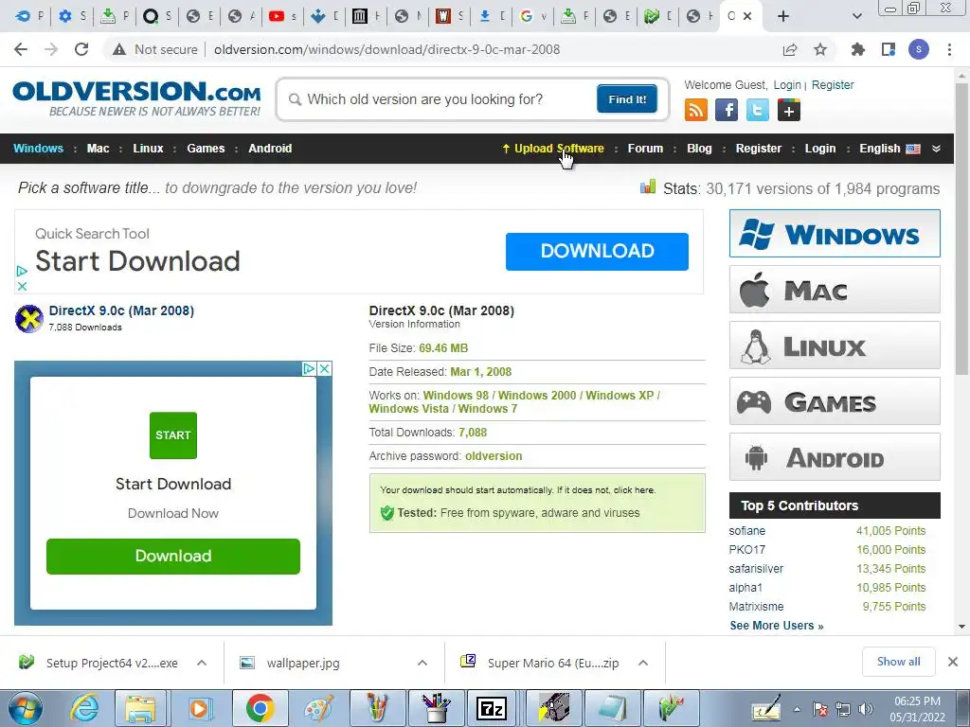
Task: Open contributor sofiane profile
Action: 746,530
